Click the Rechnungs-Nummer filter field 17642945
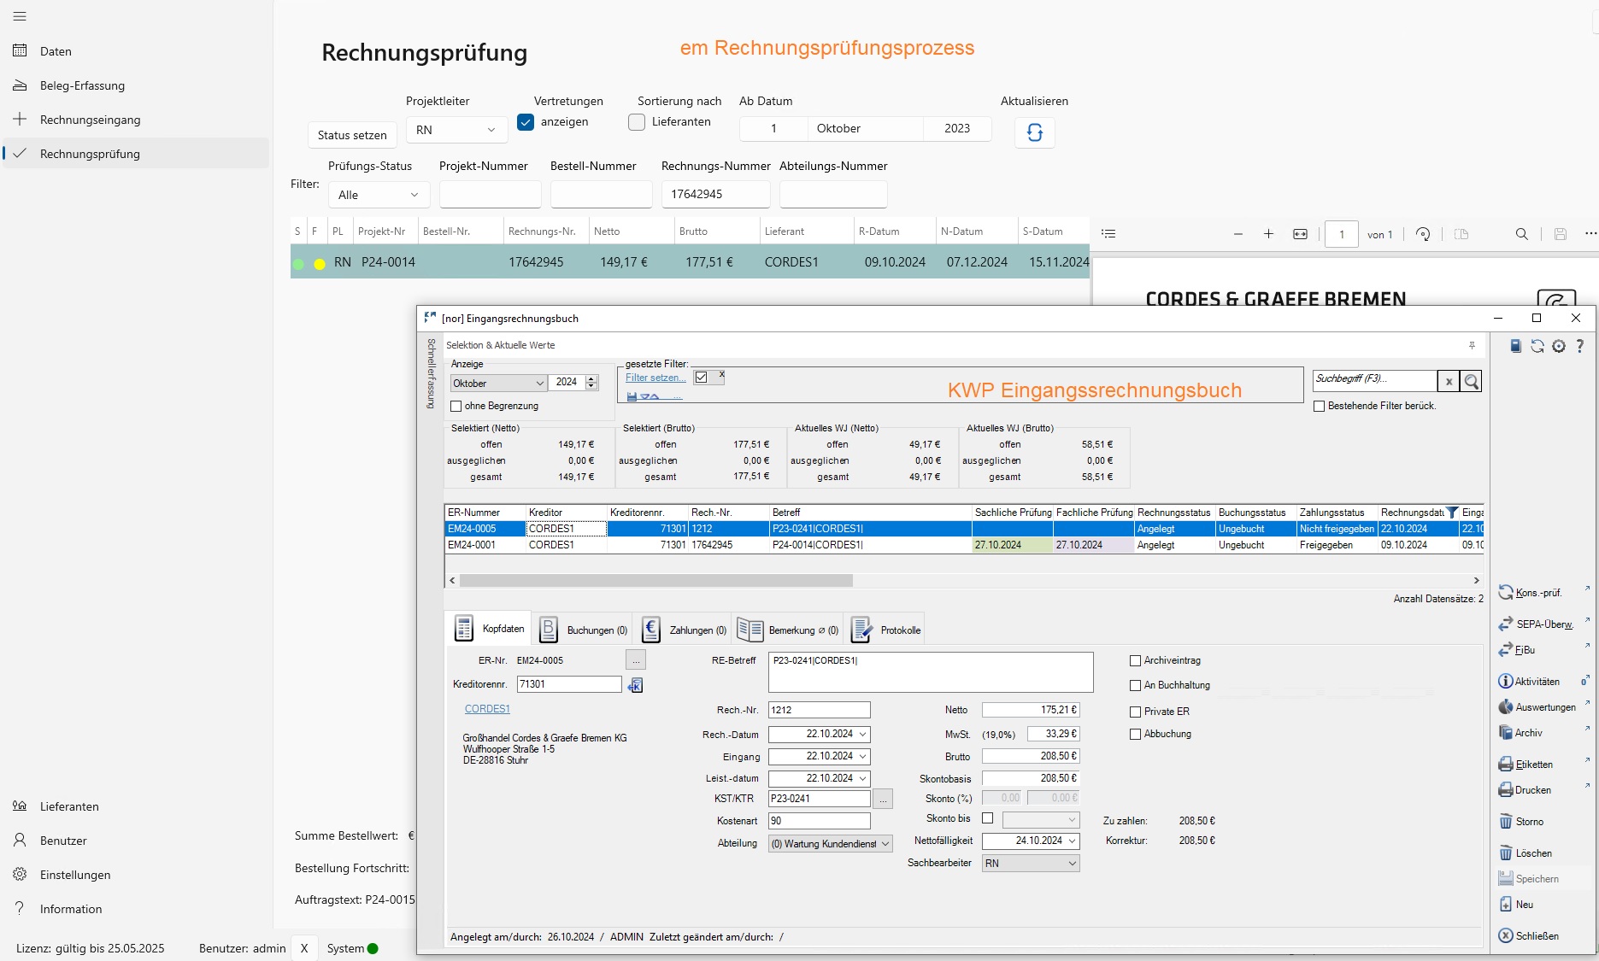Image resolution: width=1599 pixels, height=961 pixels. pos(715,194)
